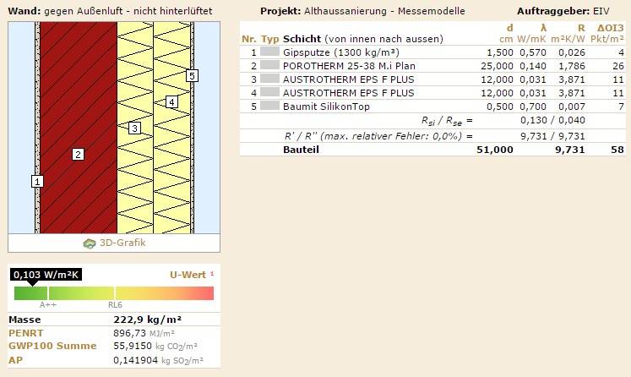Select layer marker 4 in wall diagram
Image resolution: width=631 pixels, height=377 pixels.
pos(171,102)
